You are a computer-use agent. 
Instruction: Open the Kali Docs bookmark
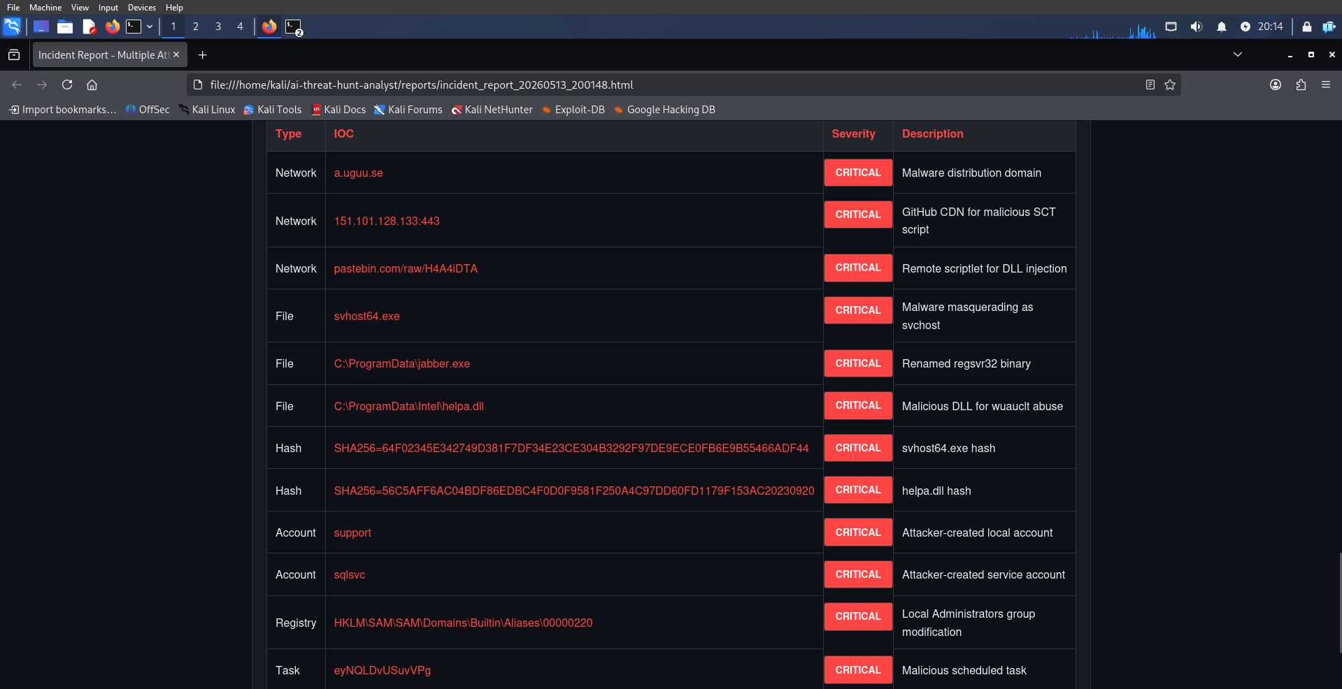(338, 110)
